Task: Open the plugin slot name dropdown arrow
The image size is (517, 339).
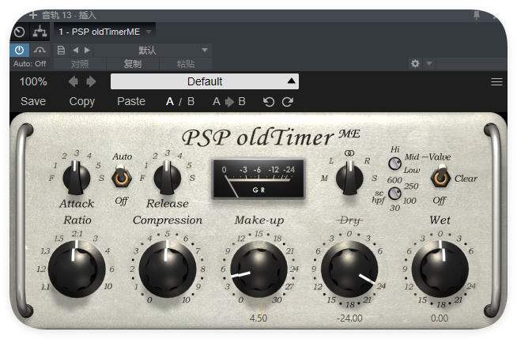Action: point(149,32)
